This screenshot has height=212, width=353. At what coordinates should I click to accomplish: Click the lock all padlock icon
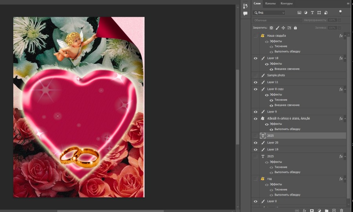(x=295, y=28)
